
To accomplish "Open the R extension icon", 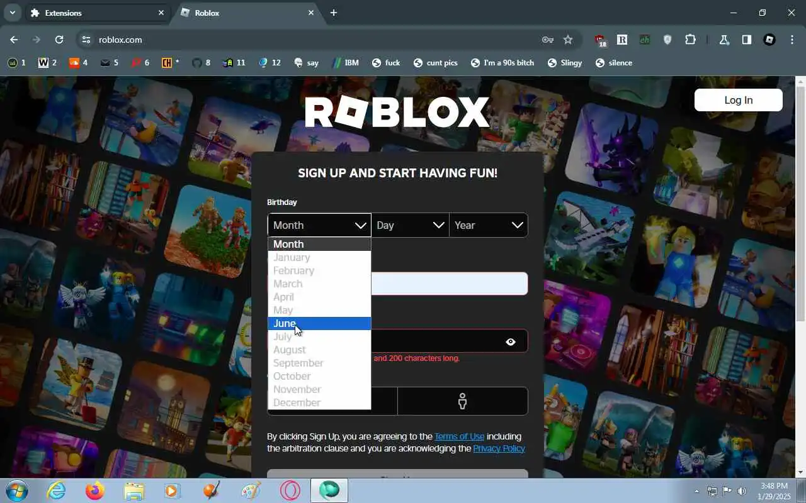I will point(622,40).
